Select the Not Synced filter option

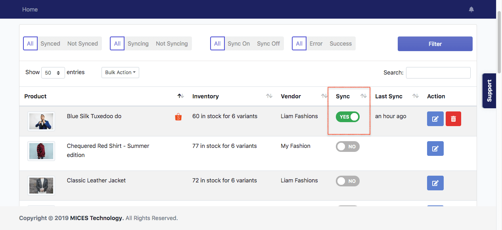tap(82, 44)
